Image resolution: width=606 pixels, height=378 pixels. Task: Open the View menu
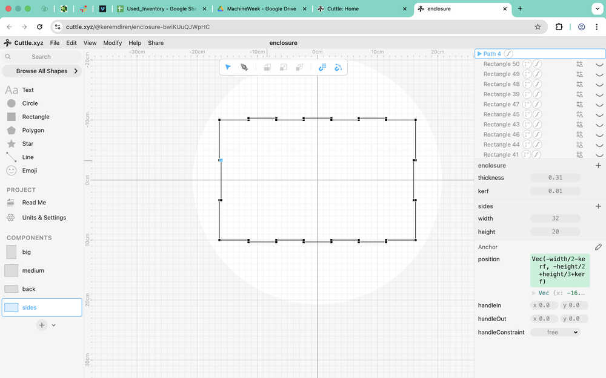90,43
